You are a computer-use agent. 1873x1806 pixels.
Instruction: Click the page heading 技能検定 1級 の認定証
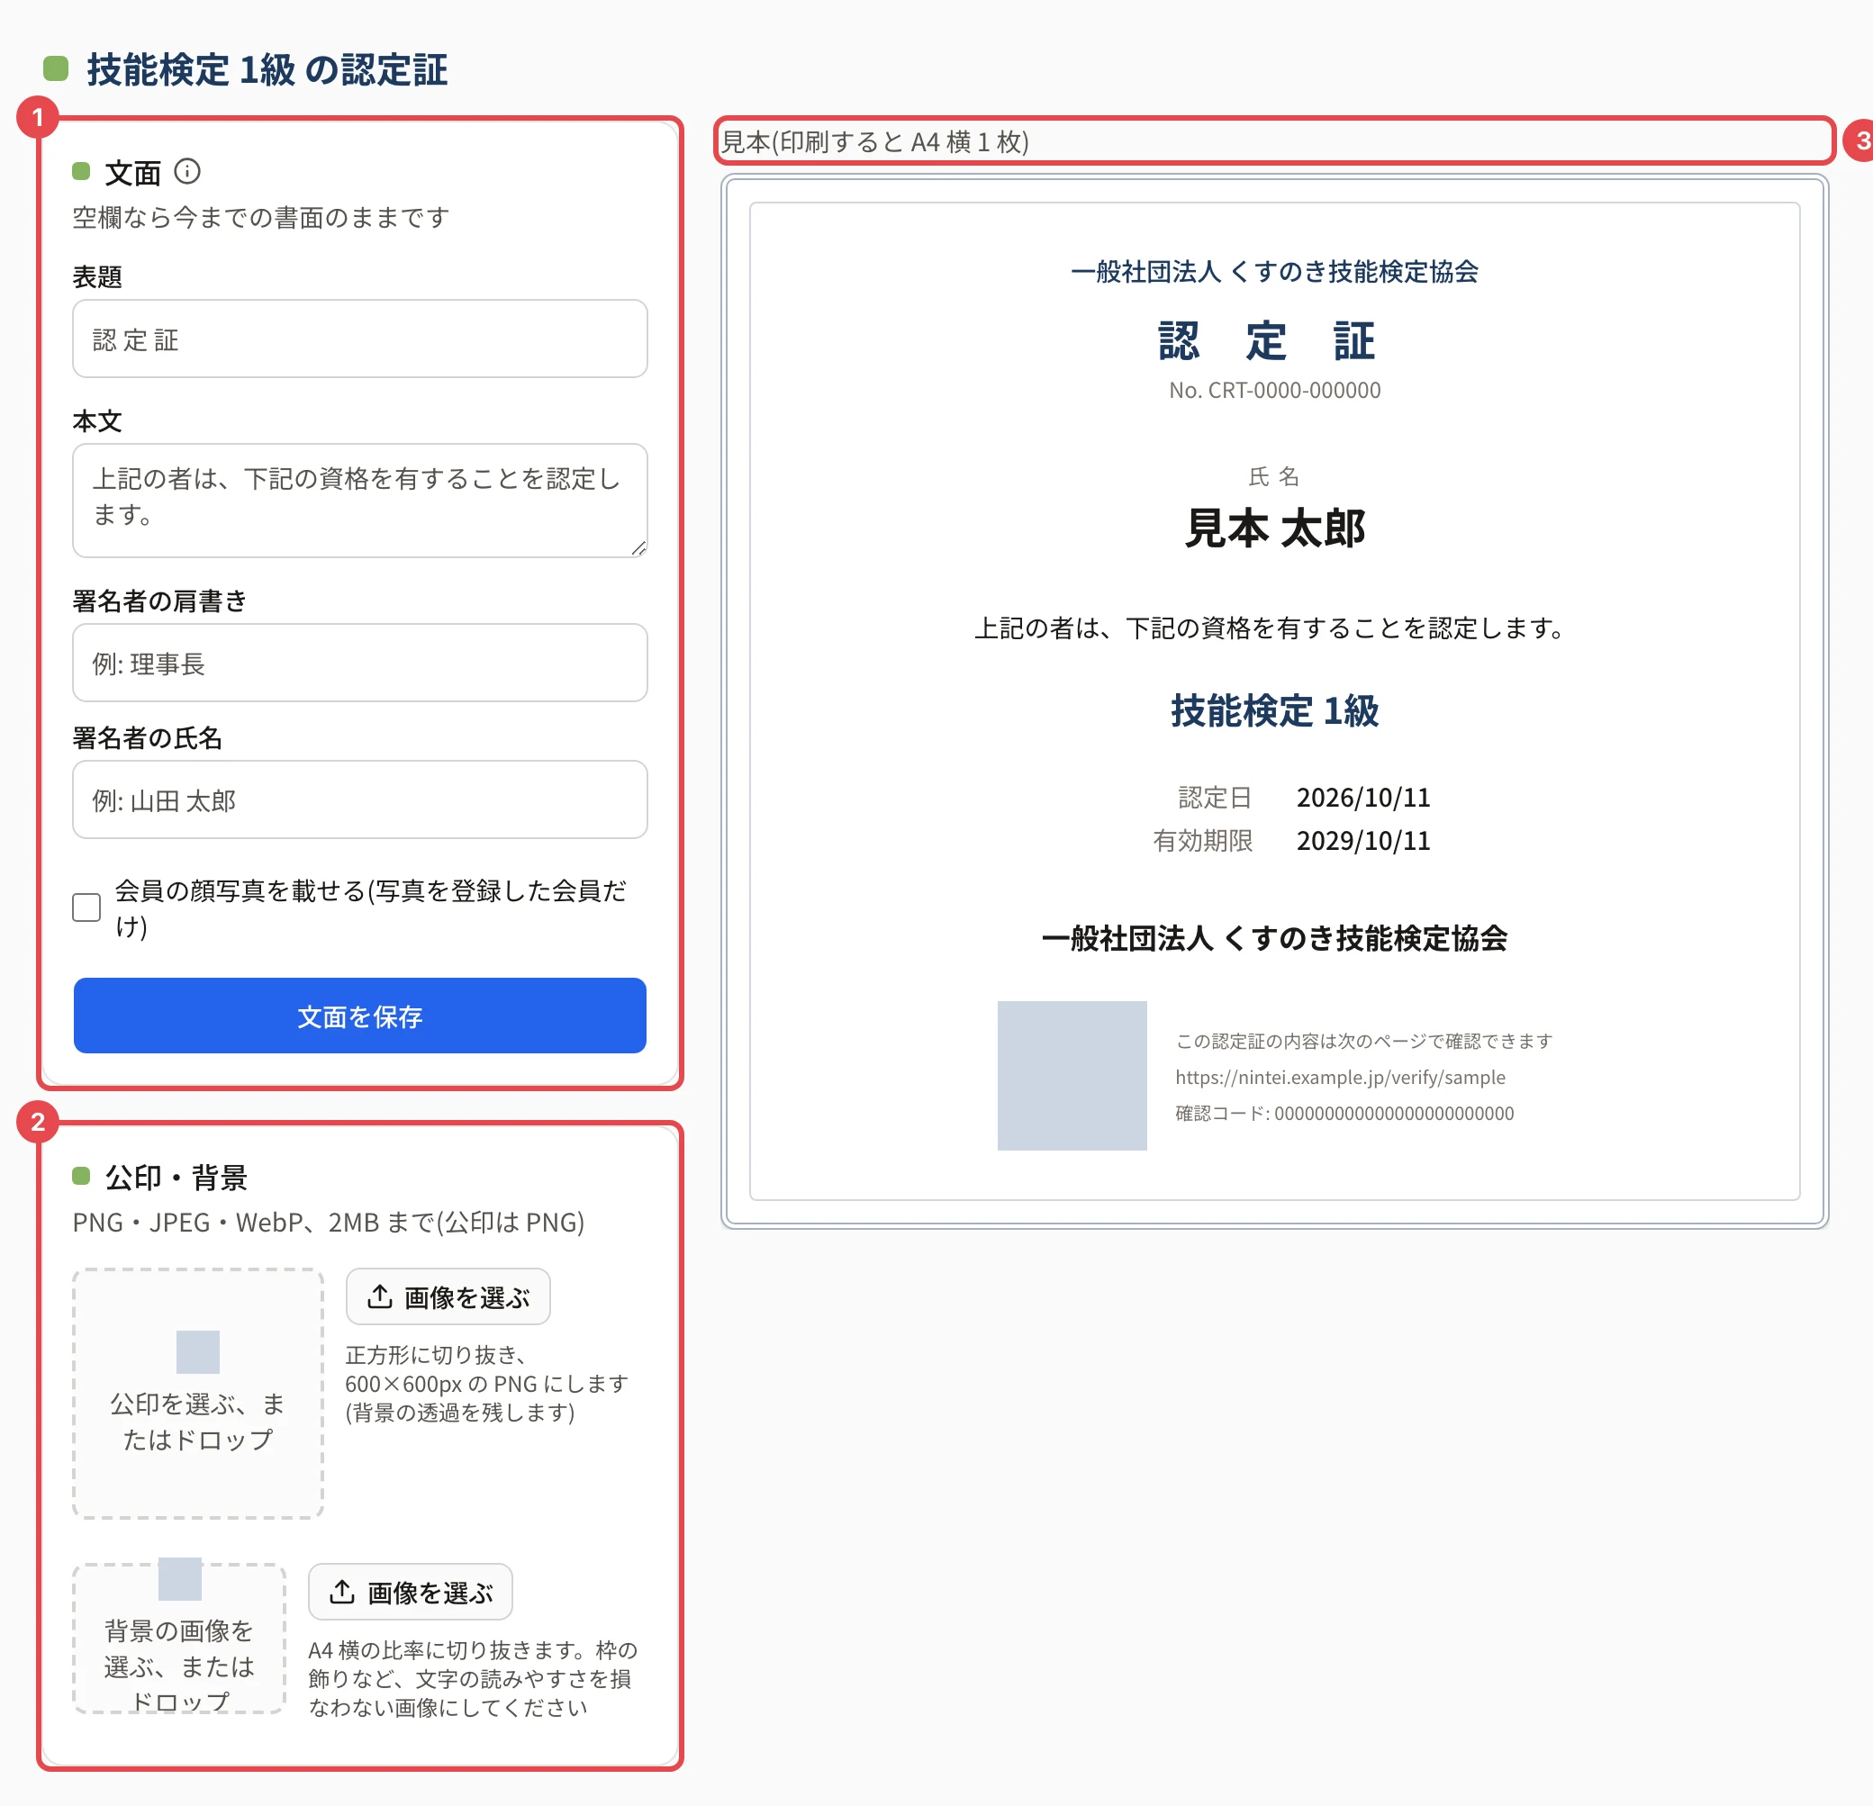click(267, 69)
